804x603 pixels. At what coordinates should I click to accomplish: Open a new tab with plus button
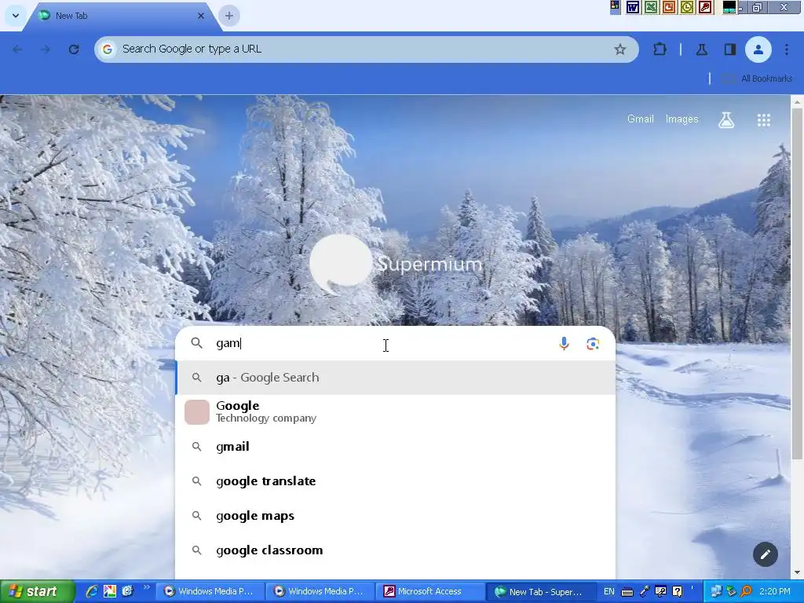click(229, 16)
